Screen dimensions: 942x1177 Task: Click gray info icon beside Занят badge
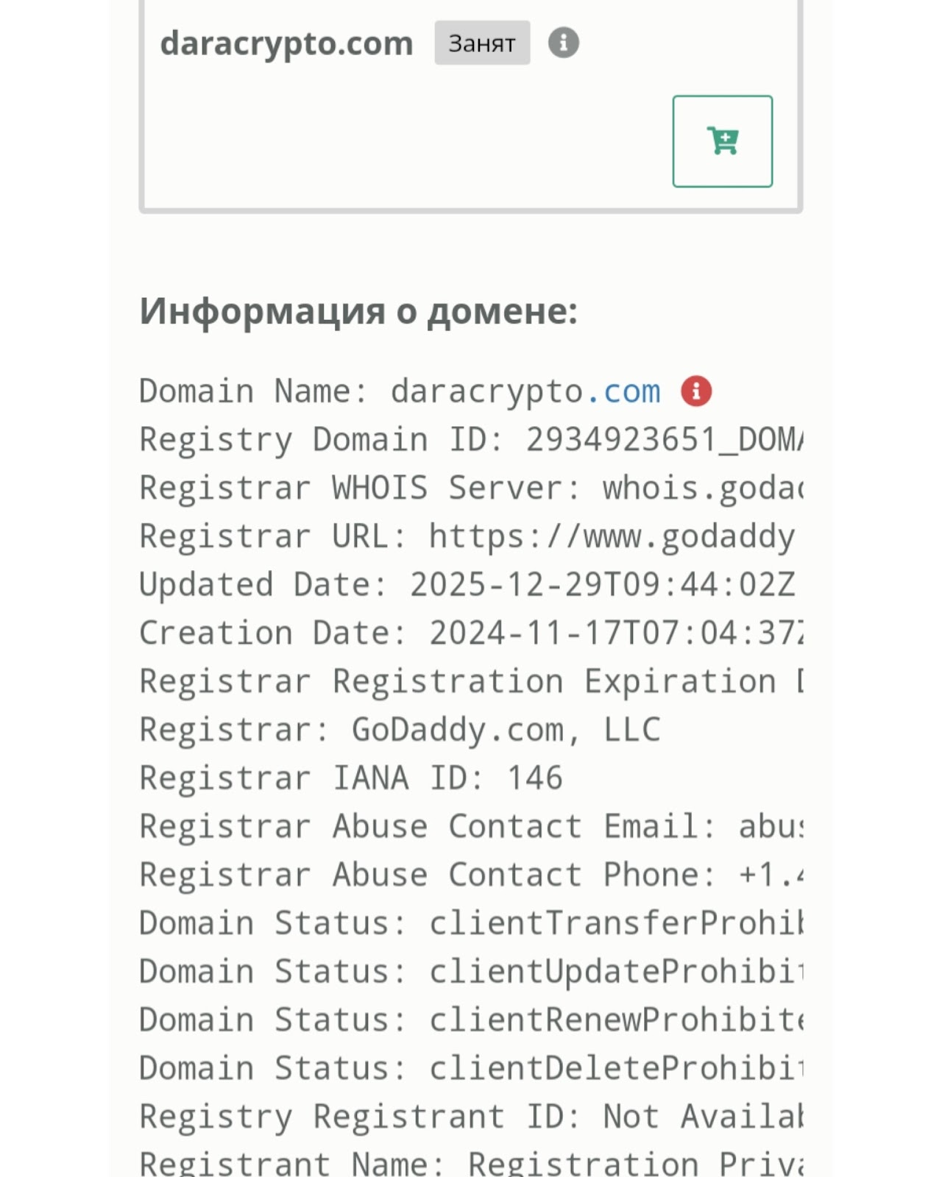coord(564,43)
